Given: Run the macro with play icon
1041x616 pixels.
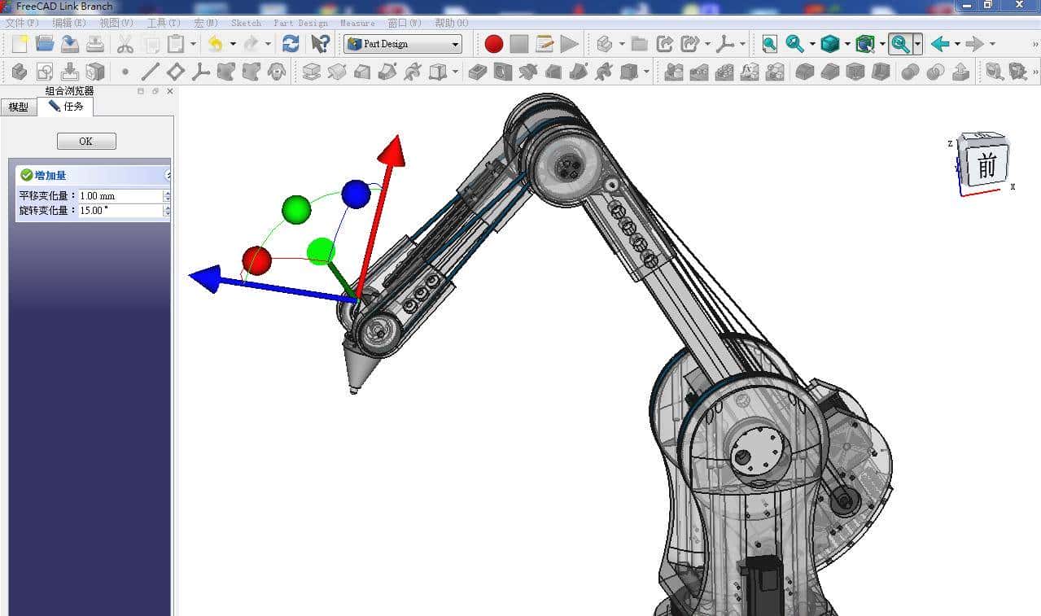Looking at the screenshot, I should [570, 44].
